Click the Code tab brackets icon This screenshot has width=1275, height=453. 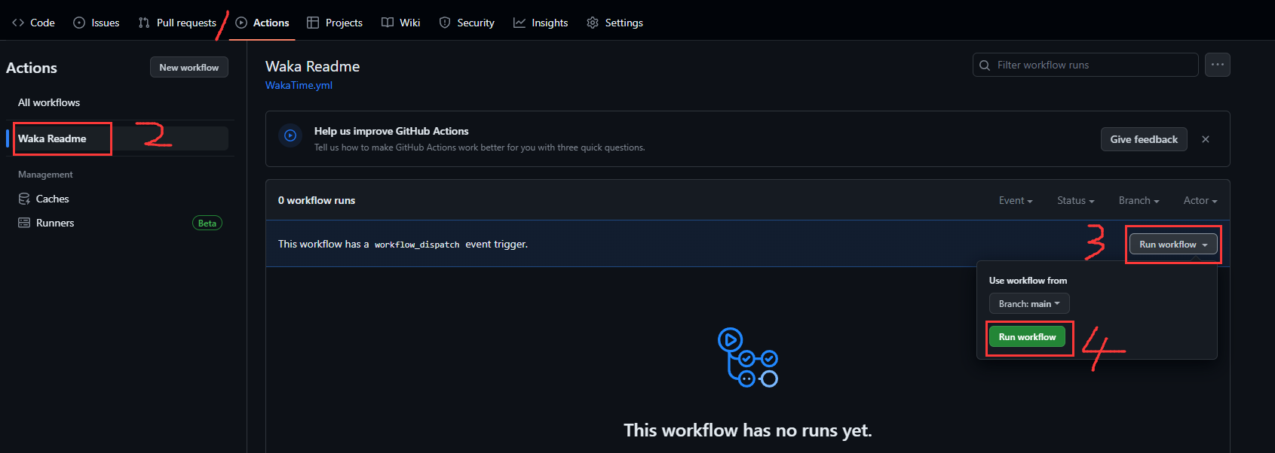18,23
